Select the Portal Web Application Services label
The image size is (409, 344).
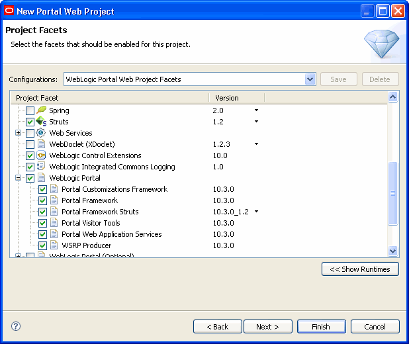[x=112, y=234]
